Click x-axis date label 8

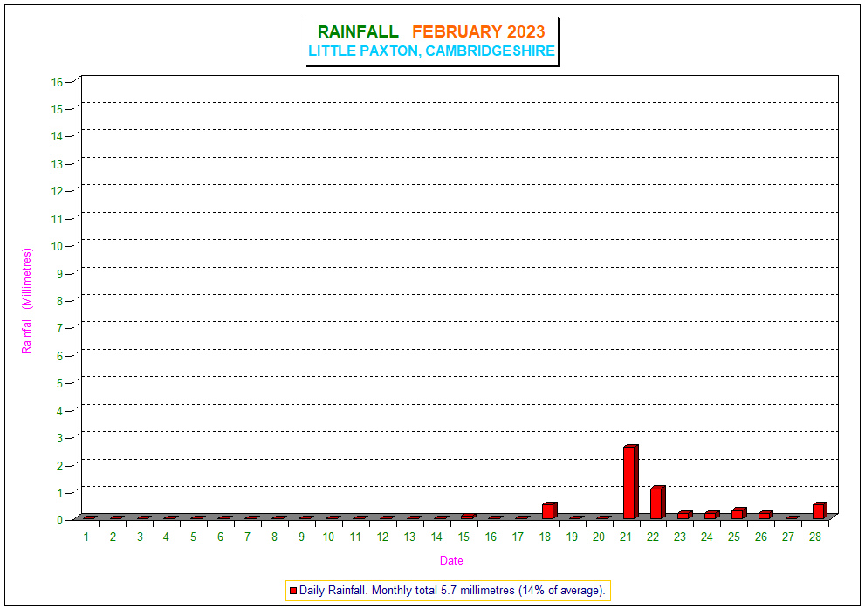coord(274,537)
